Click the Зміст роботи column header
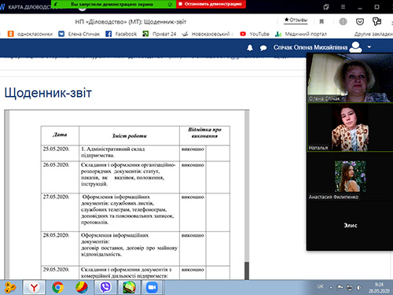393x295 pixels. point(130,136)
